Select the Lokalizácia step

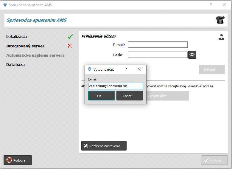16,37
